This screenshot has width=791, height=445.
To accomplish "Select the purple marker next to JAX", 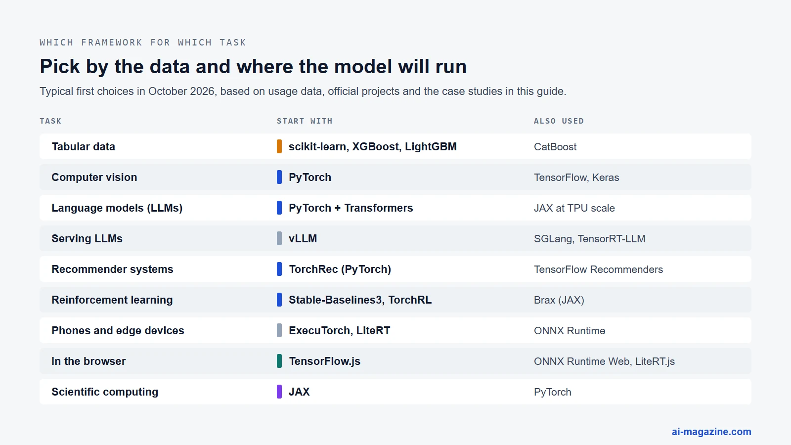I will 279,392.
